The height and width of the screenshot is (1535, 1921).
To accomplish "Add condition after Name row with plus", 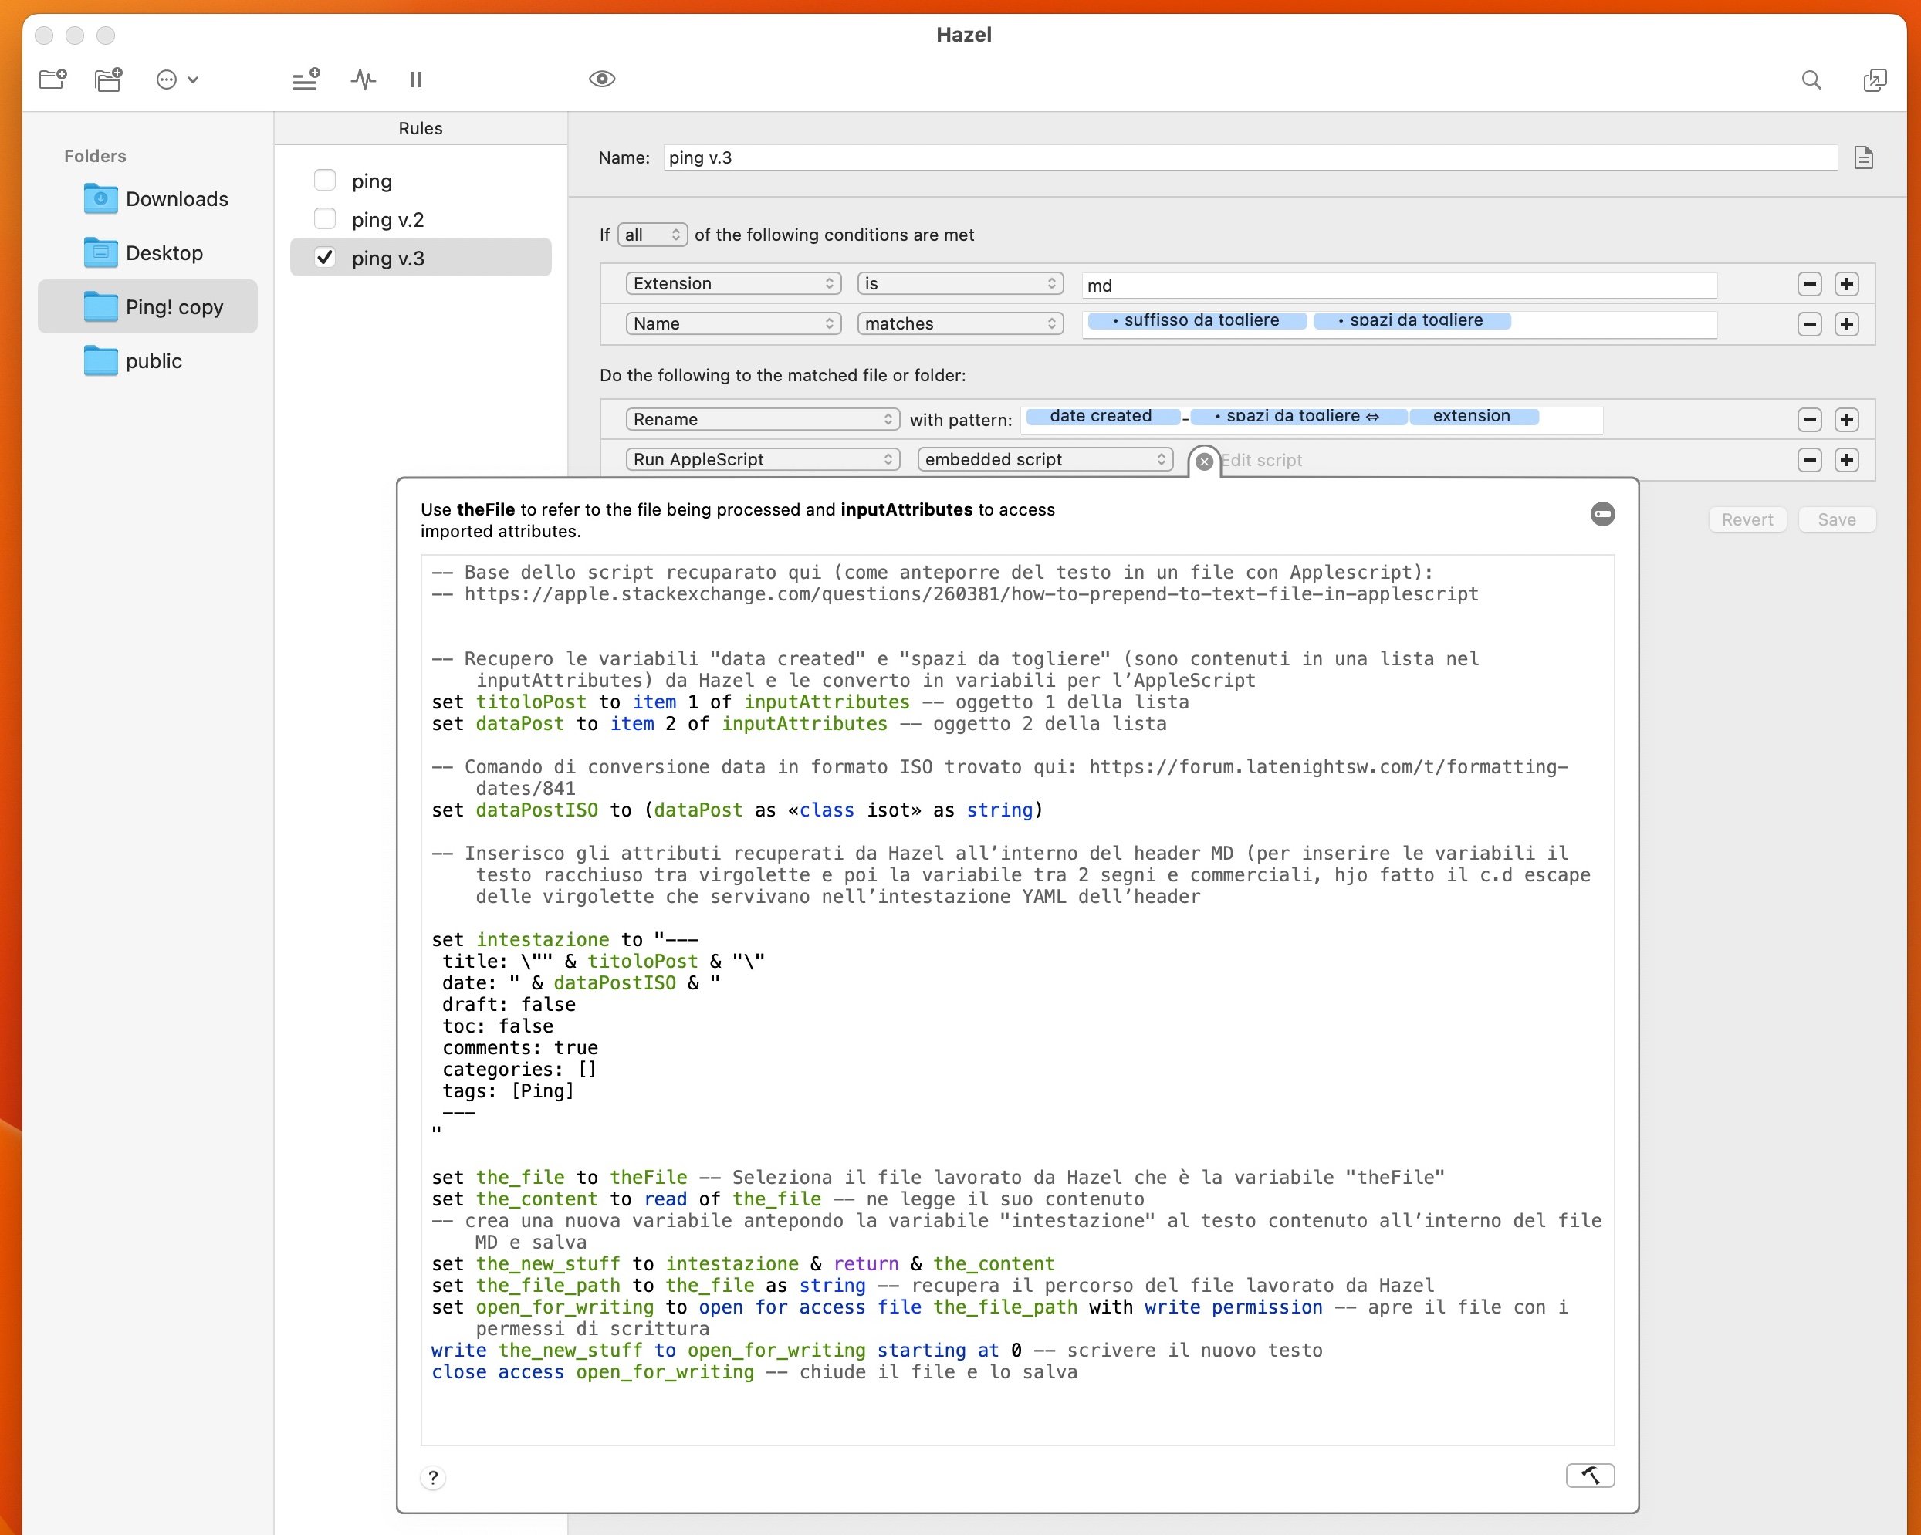I will pos(1847,324).
